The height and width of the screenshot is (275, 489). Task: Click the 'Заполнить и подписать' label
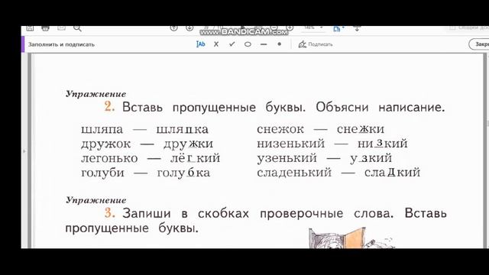click(61, 44)
